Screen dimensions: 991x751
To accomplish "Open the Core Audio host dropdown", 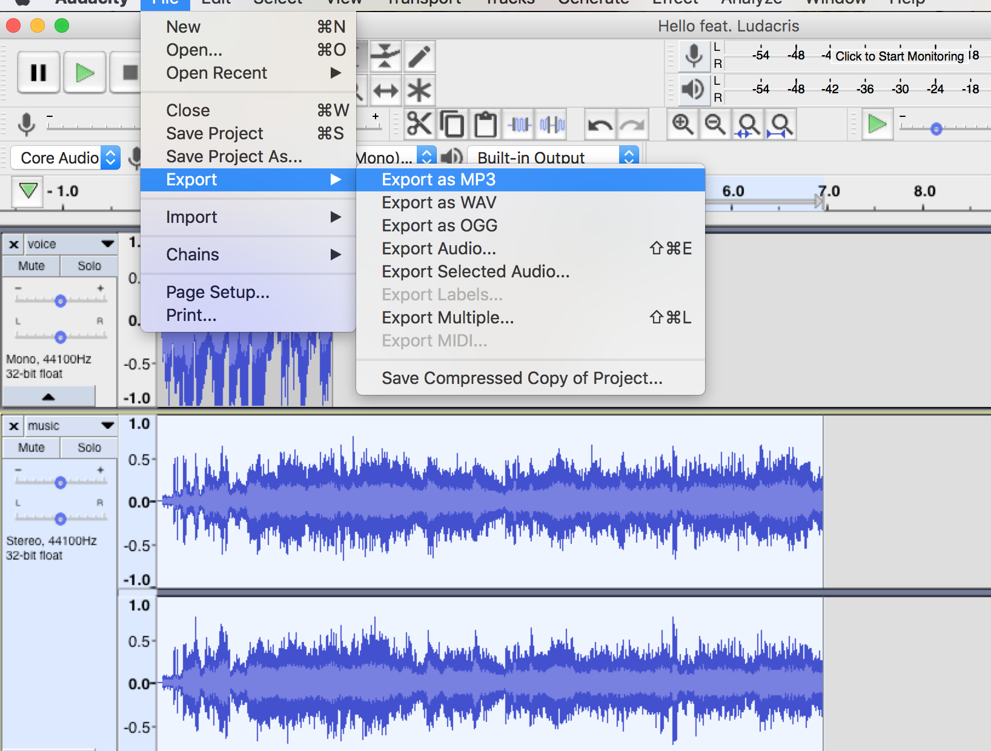I will point(65,158).
